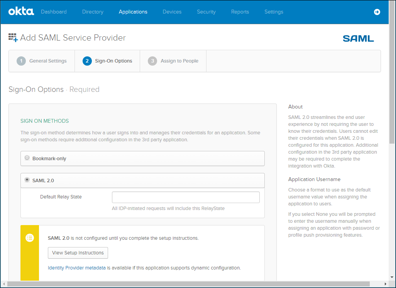Go to the Assign to People step tab
This screenshot has width=396, height=288.
pos(173,61)
